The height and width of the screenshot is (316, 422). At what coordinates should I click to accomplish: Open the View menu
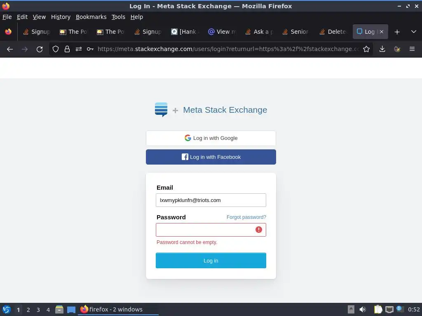39,17
